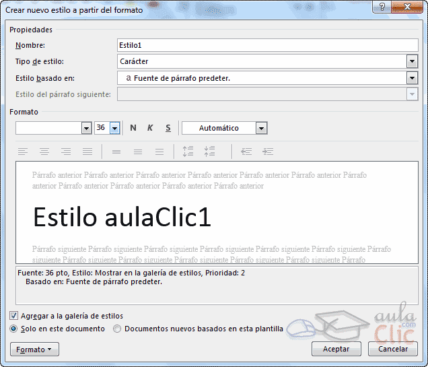Click the justify alignment icon

(x=87, y=152)
